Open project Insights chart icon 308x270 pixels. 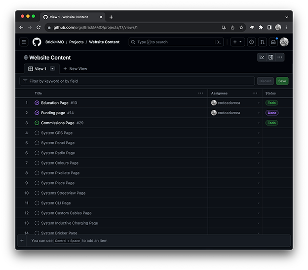(x=262, y=57)
